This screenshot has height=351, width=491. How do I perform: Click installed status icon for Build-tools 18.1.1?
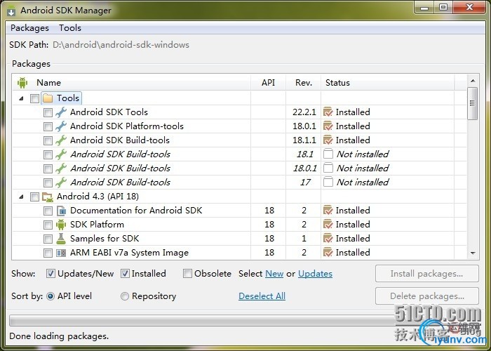(x=328, y=140)
